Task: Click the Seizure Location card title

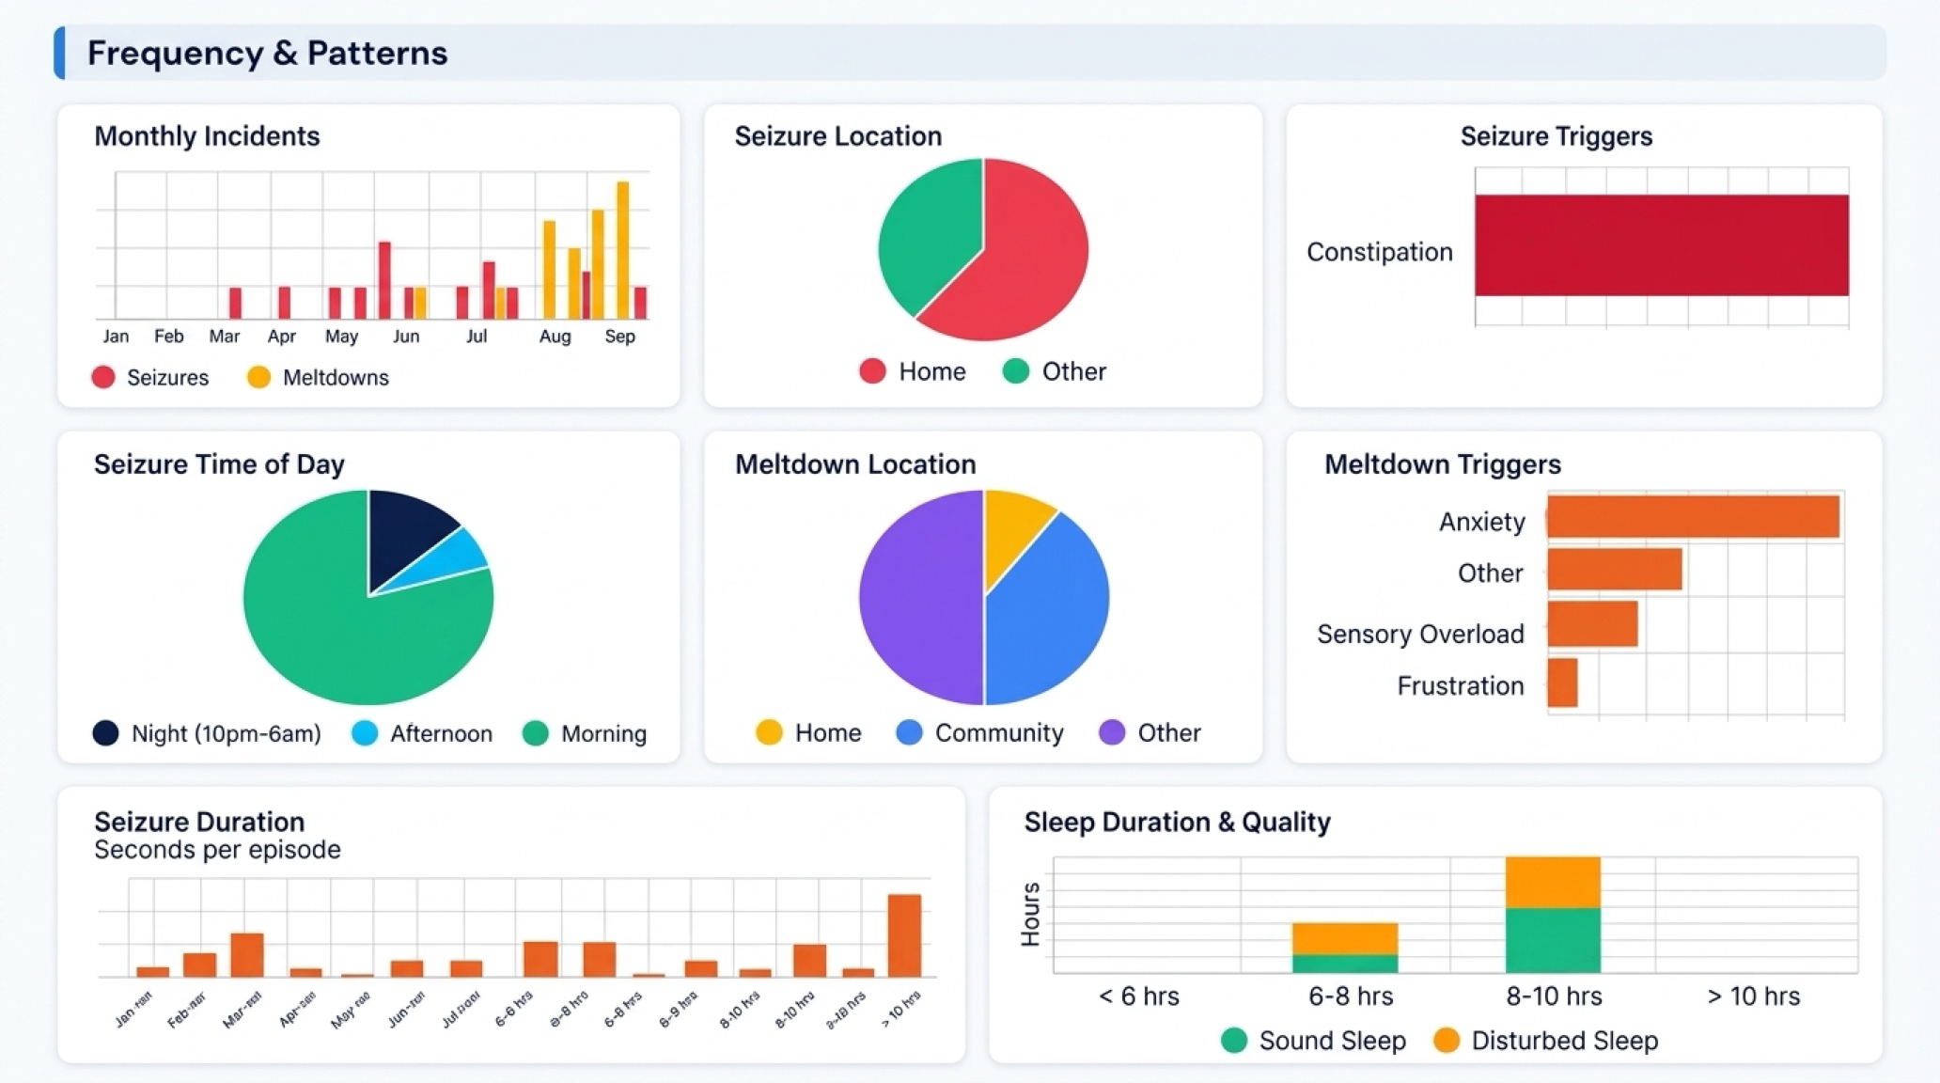Action: tap(838, 136)
